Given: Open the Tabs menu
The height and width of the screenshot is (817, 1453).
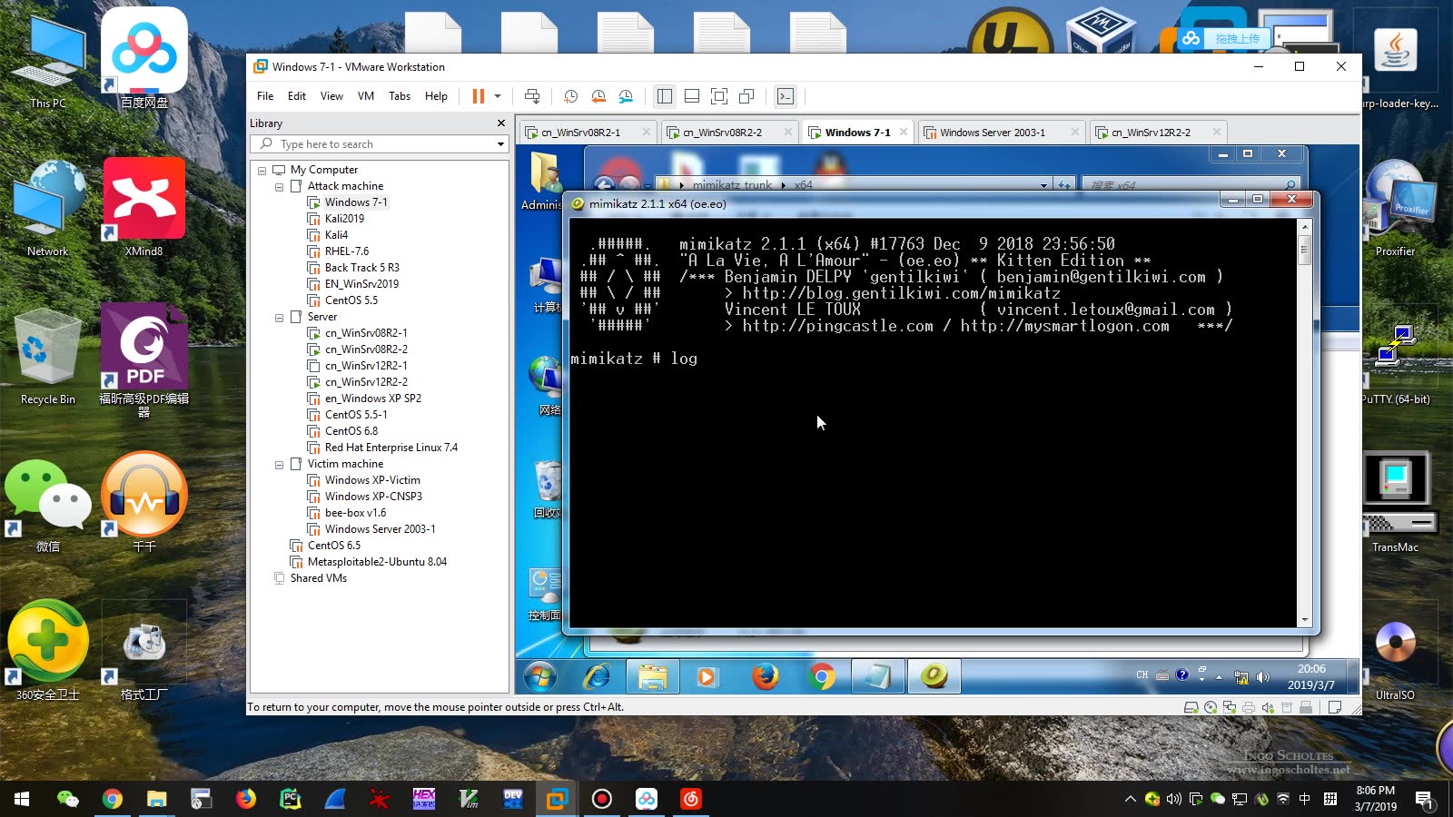Looking at the screenshot, I should [x=400, y=96].
